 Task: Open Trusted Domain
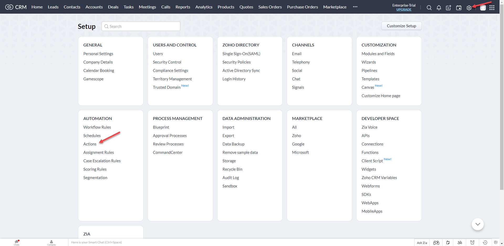166,87
